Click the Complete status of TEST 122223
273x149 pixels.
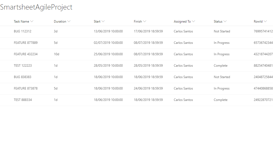coord(220,66)
